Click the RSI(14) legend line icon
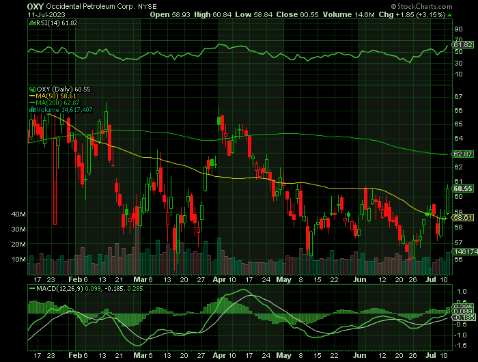The height and width of the screenshot is (362, 478). point(31,23)
